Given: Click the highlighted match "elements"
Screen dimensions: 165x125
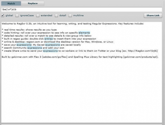Looking at the screenshot, I should pyautogui.click(x=84, y=33).
